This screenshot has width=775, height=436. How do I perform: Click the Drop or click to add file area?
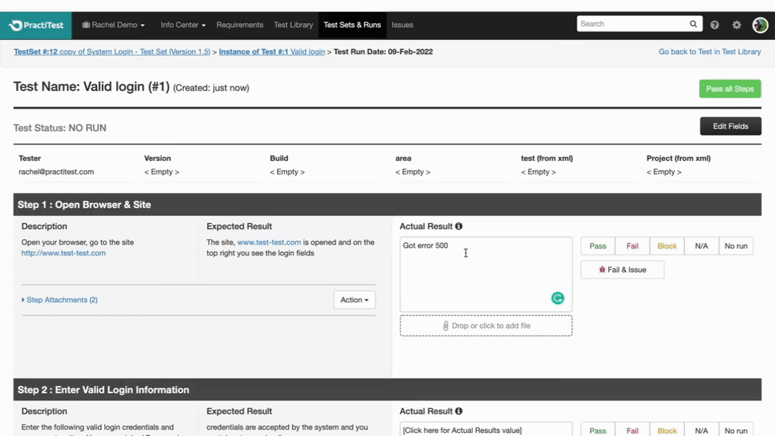pyautogui.click(x=486, y=326)
